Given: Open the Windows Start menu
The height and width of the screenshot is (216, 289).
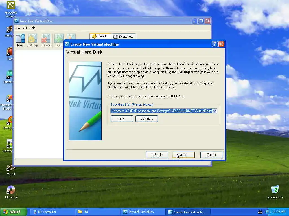Looking at the screenshot, I should coord(13,212).
